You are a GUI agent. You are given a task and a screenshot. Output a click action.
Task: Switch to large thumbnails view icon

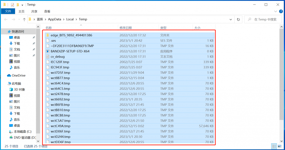coord(279,146)
